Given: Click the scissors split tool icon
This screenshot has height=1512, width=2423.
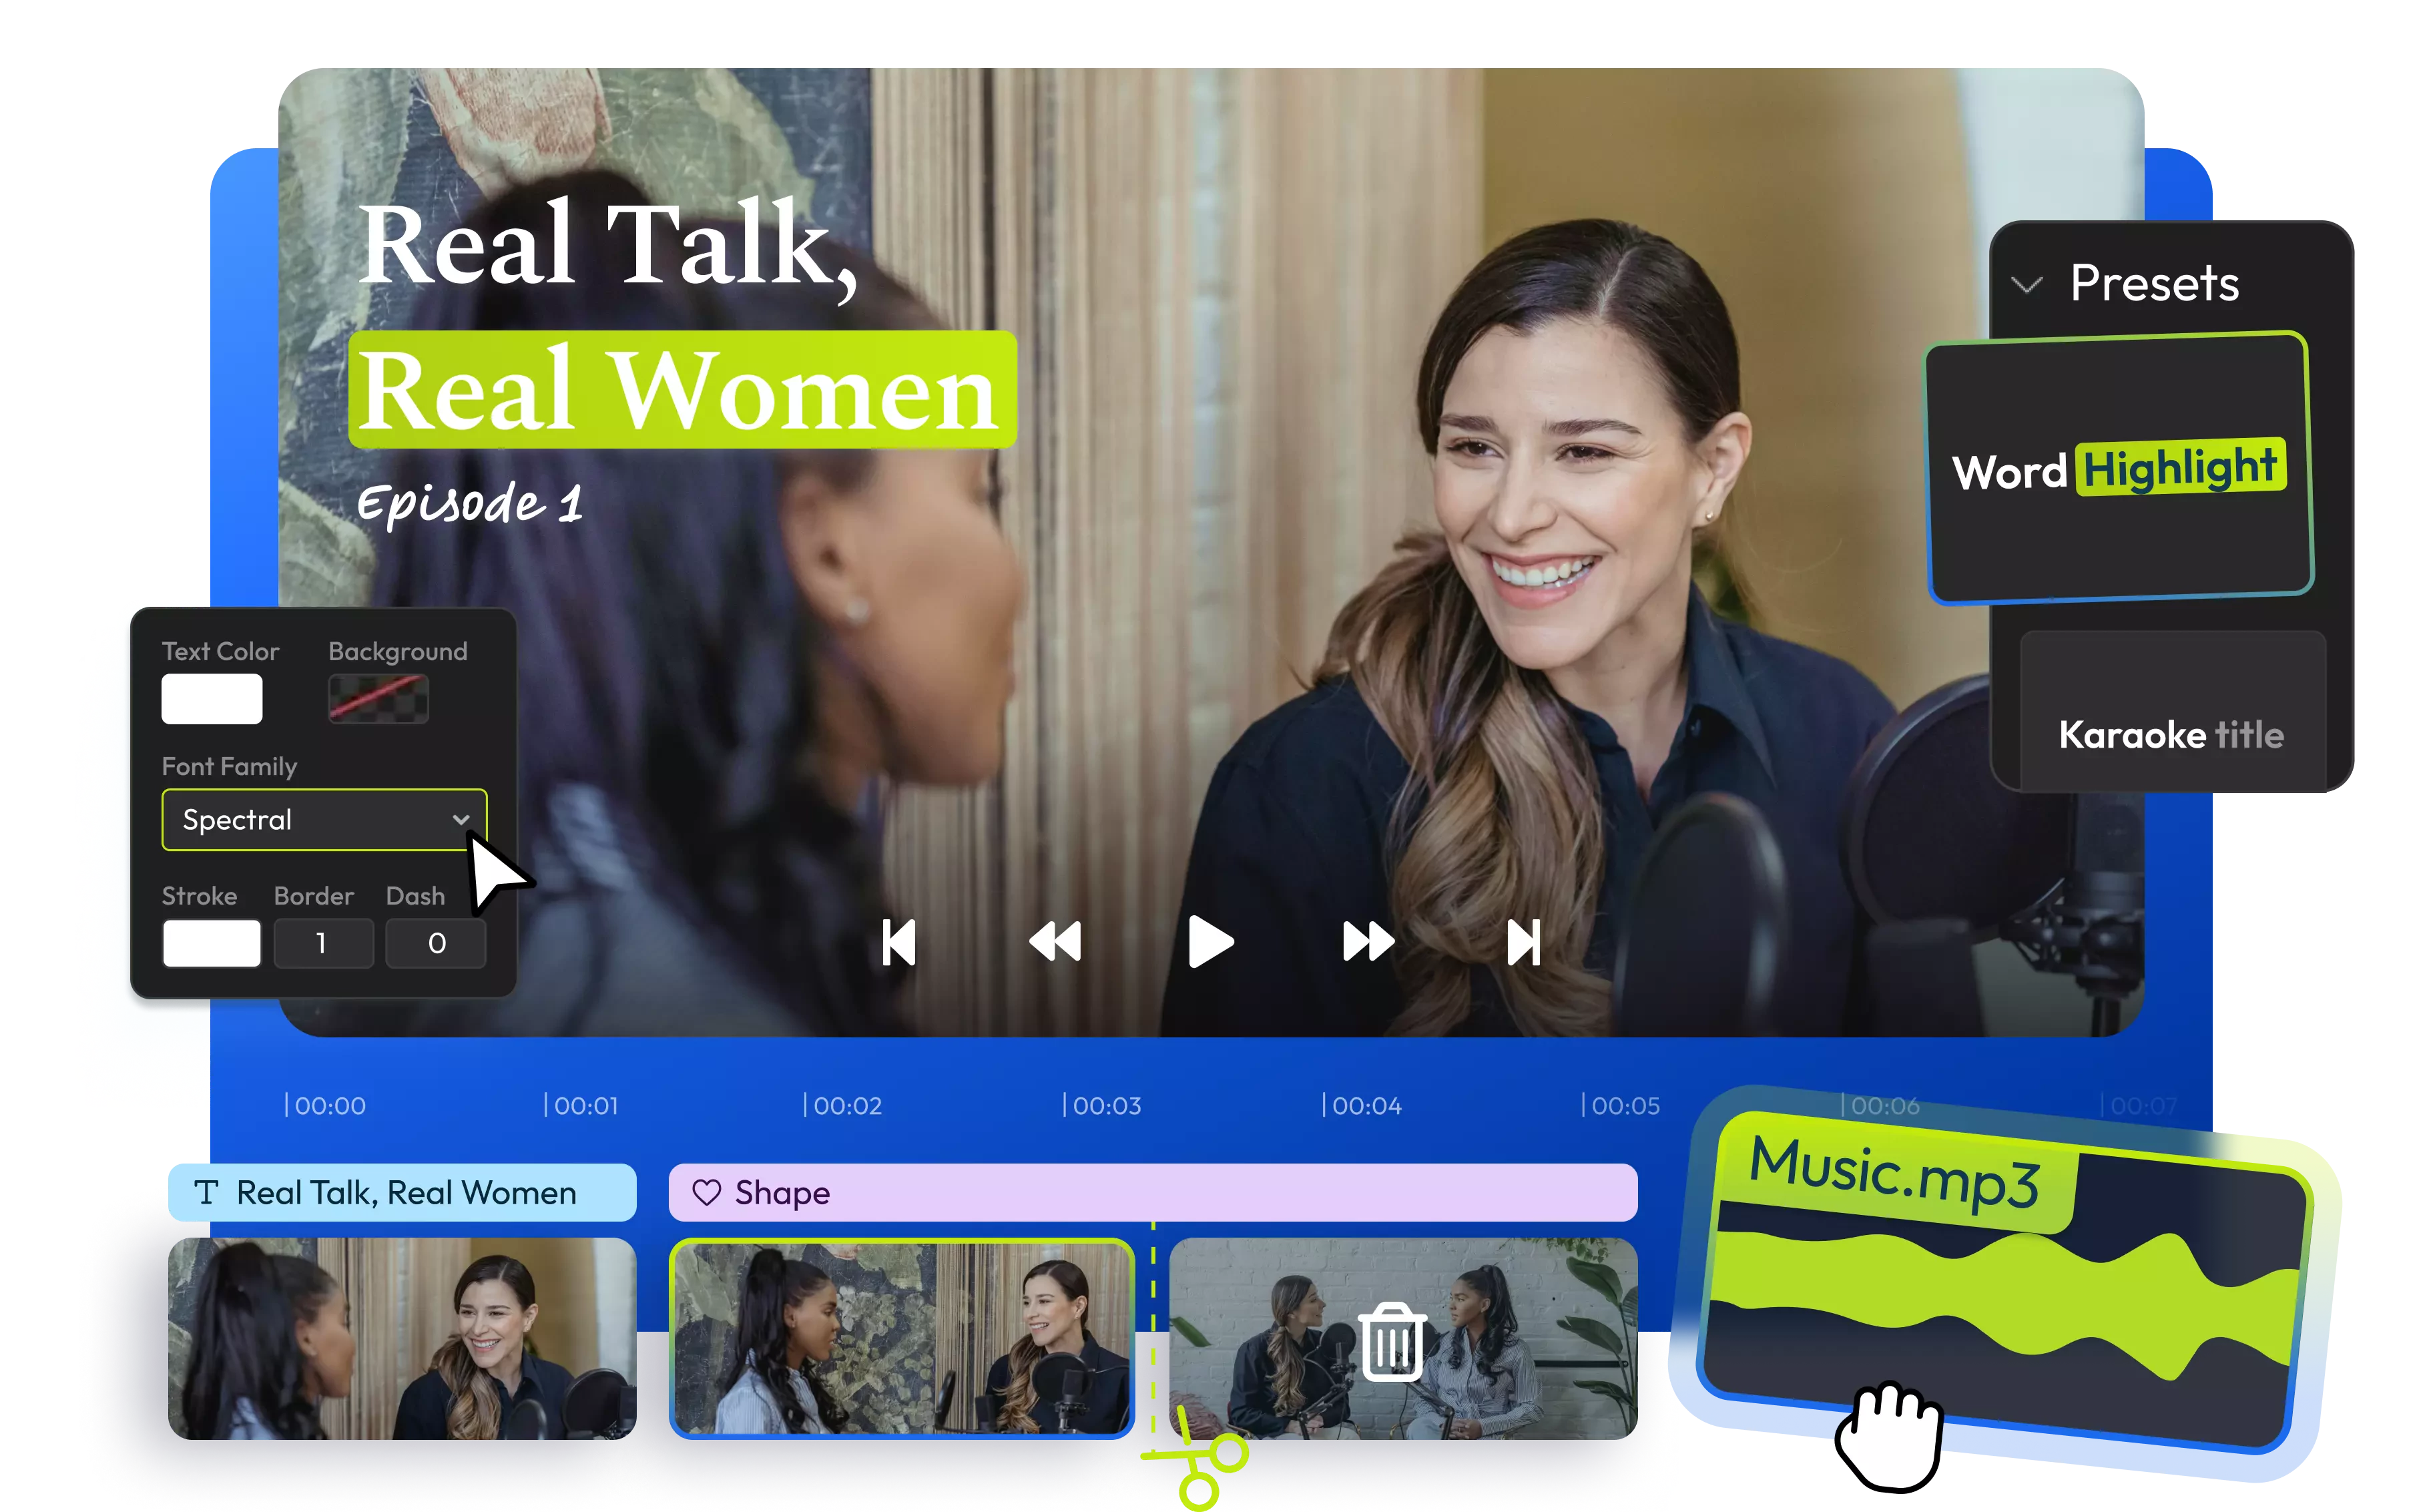Looking at the screenshot, I should pyautogui.click(x=1197, y=1459).
